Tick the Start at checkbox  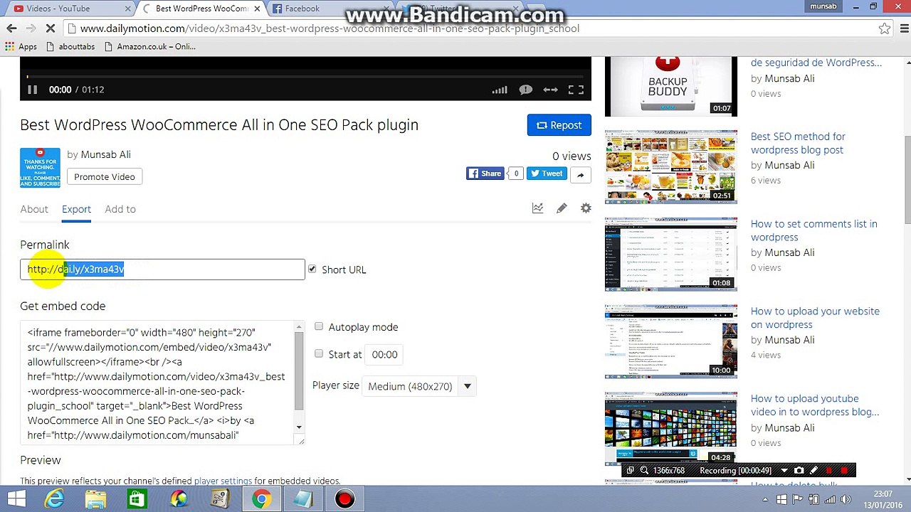click(319, 353)
